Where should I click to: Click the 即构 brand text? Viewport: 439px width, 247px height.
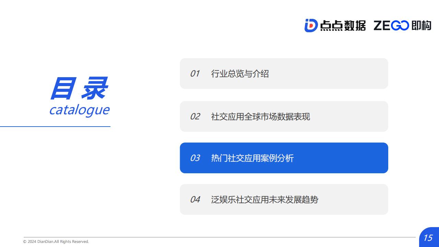(x=421, y=26)
